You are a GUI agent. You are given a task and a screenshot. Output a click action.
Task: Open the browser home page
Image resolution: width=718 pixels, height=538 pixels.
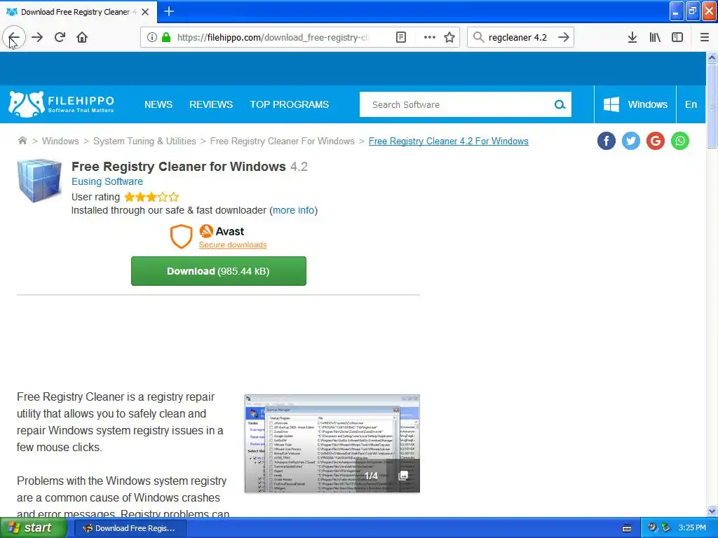click(x=82, y=38)
